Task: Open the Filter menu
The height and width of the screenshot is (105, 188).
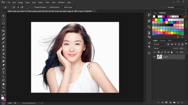Action: pyautogui.click(x=47, y=2)
